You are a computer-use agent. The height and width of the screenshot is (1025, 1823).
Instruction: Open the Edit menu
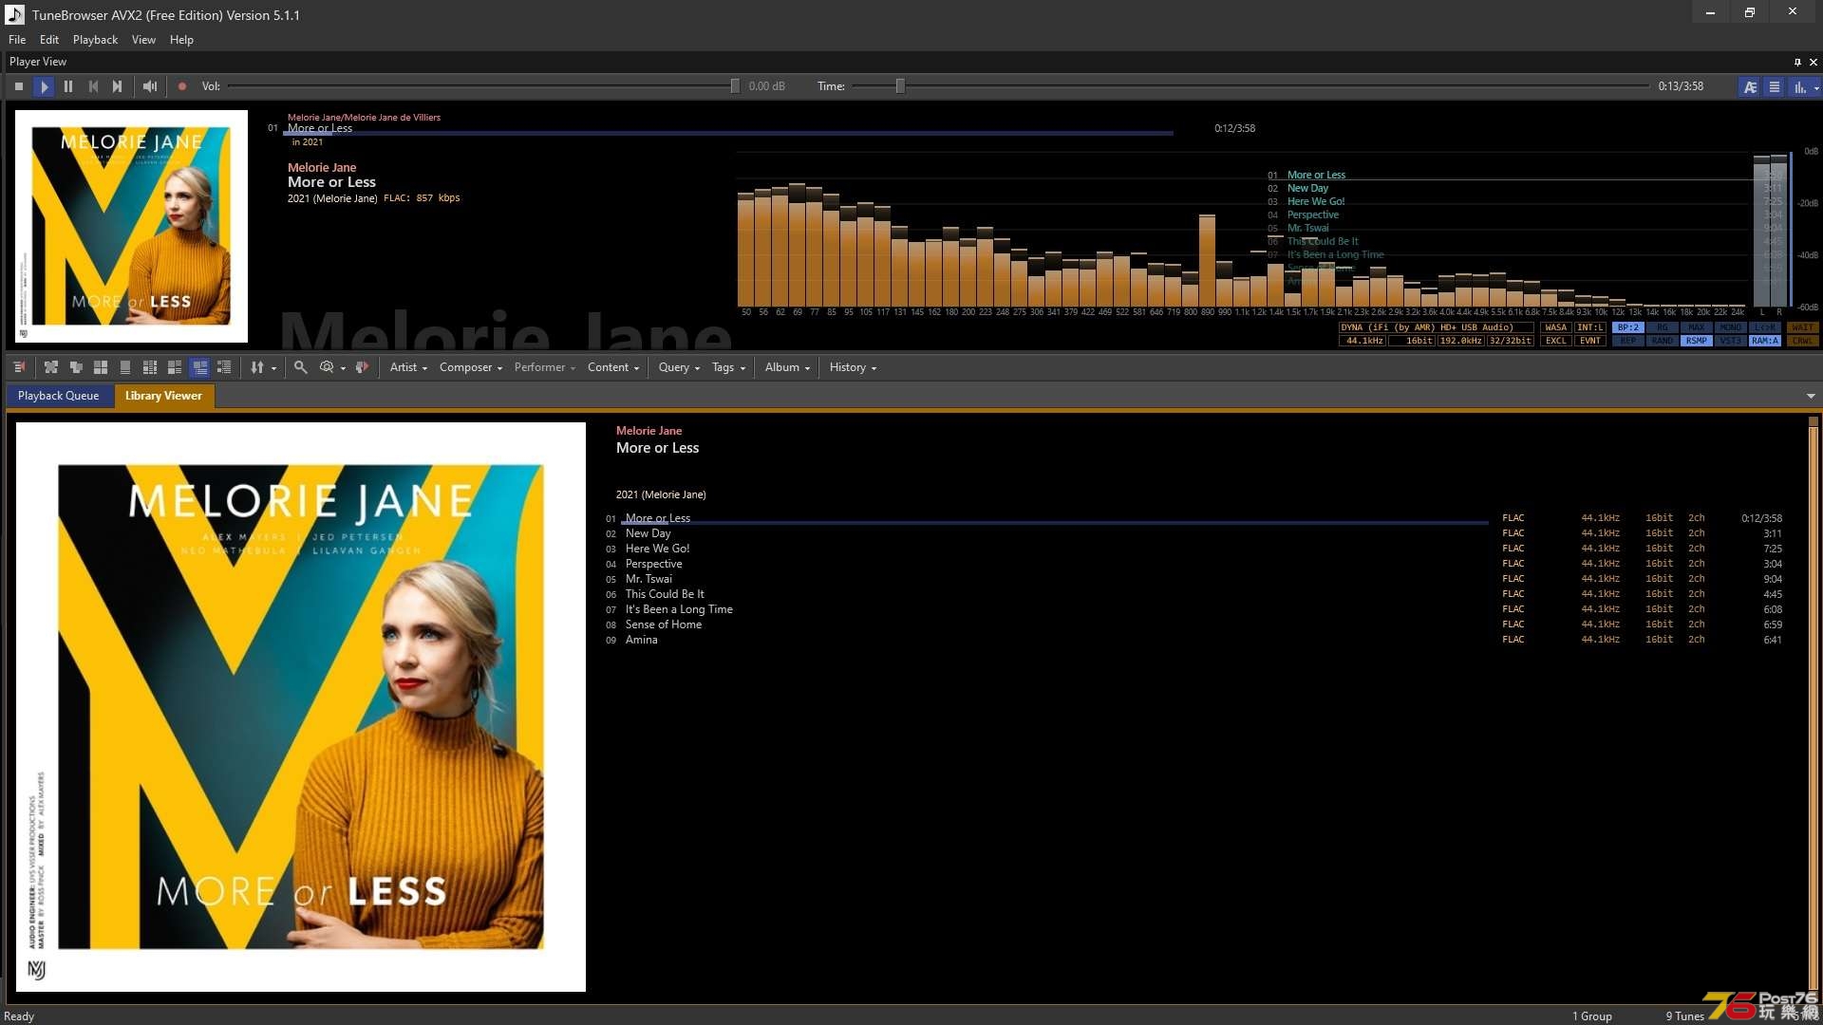pos(49,40)
